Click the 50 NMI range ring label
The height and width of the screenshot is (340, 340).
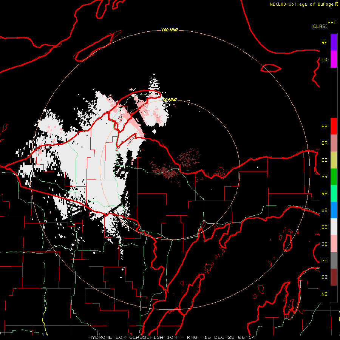coord(170,100)
